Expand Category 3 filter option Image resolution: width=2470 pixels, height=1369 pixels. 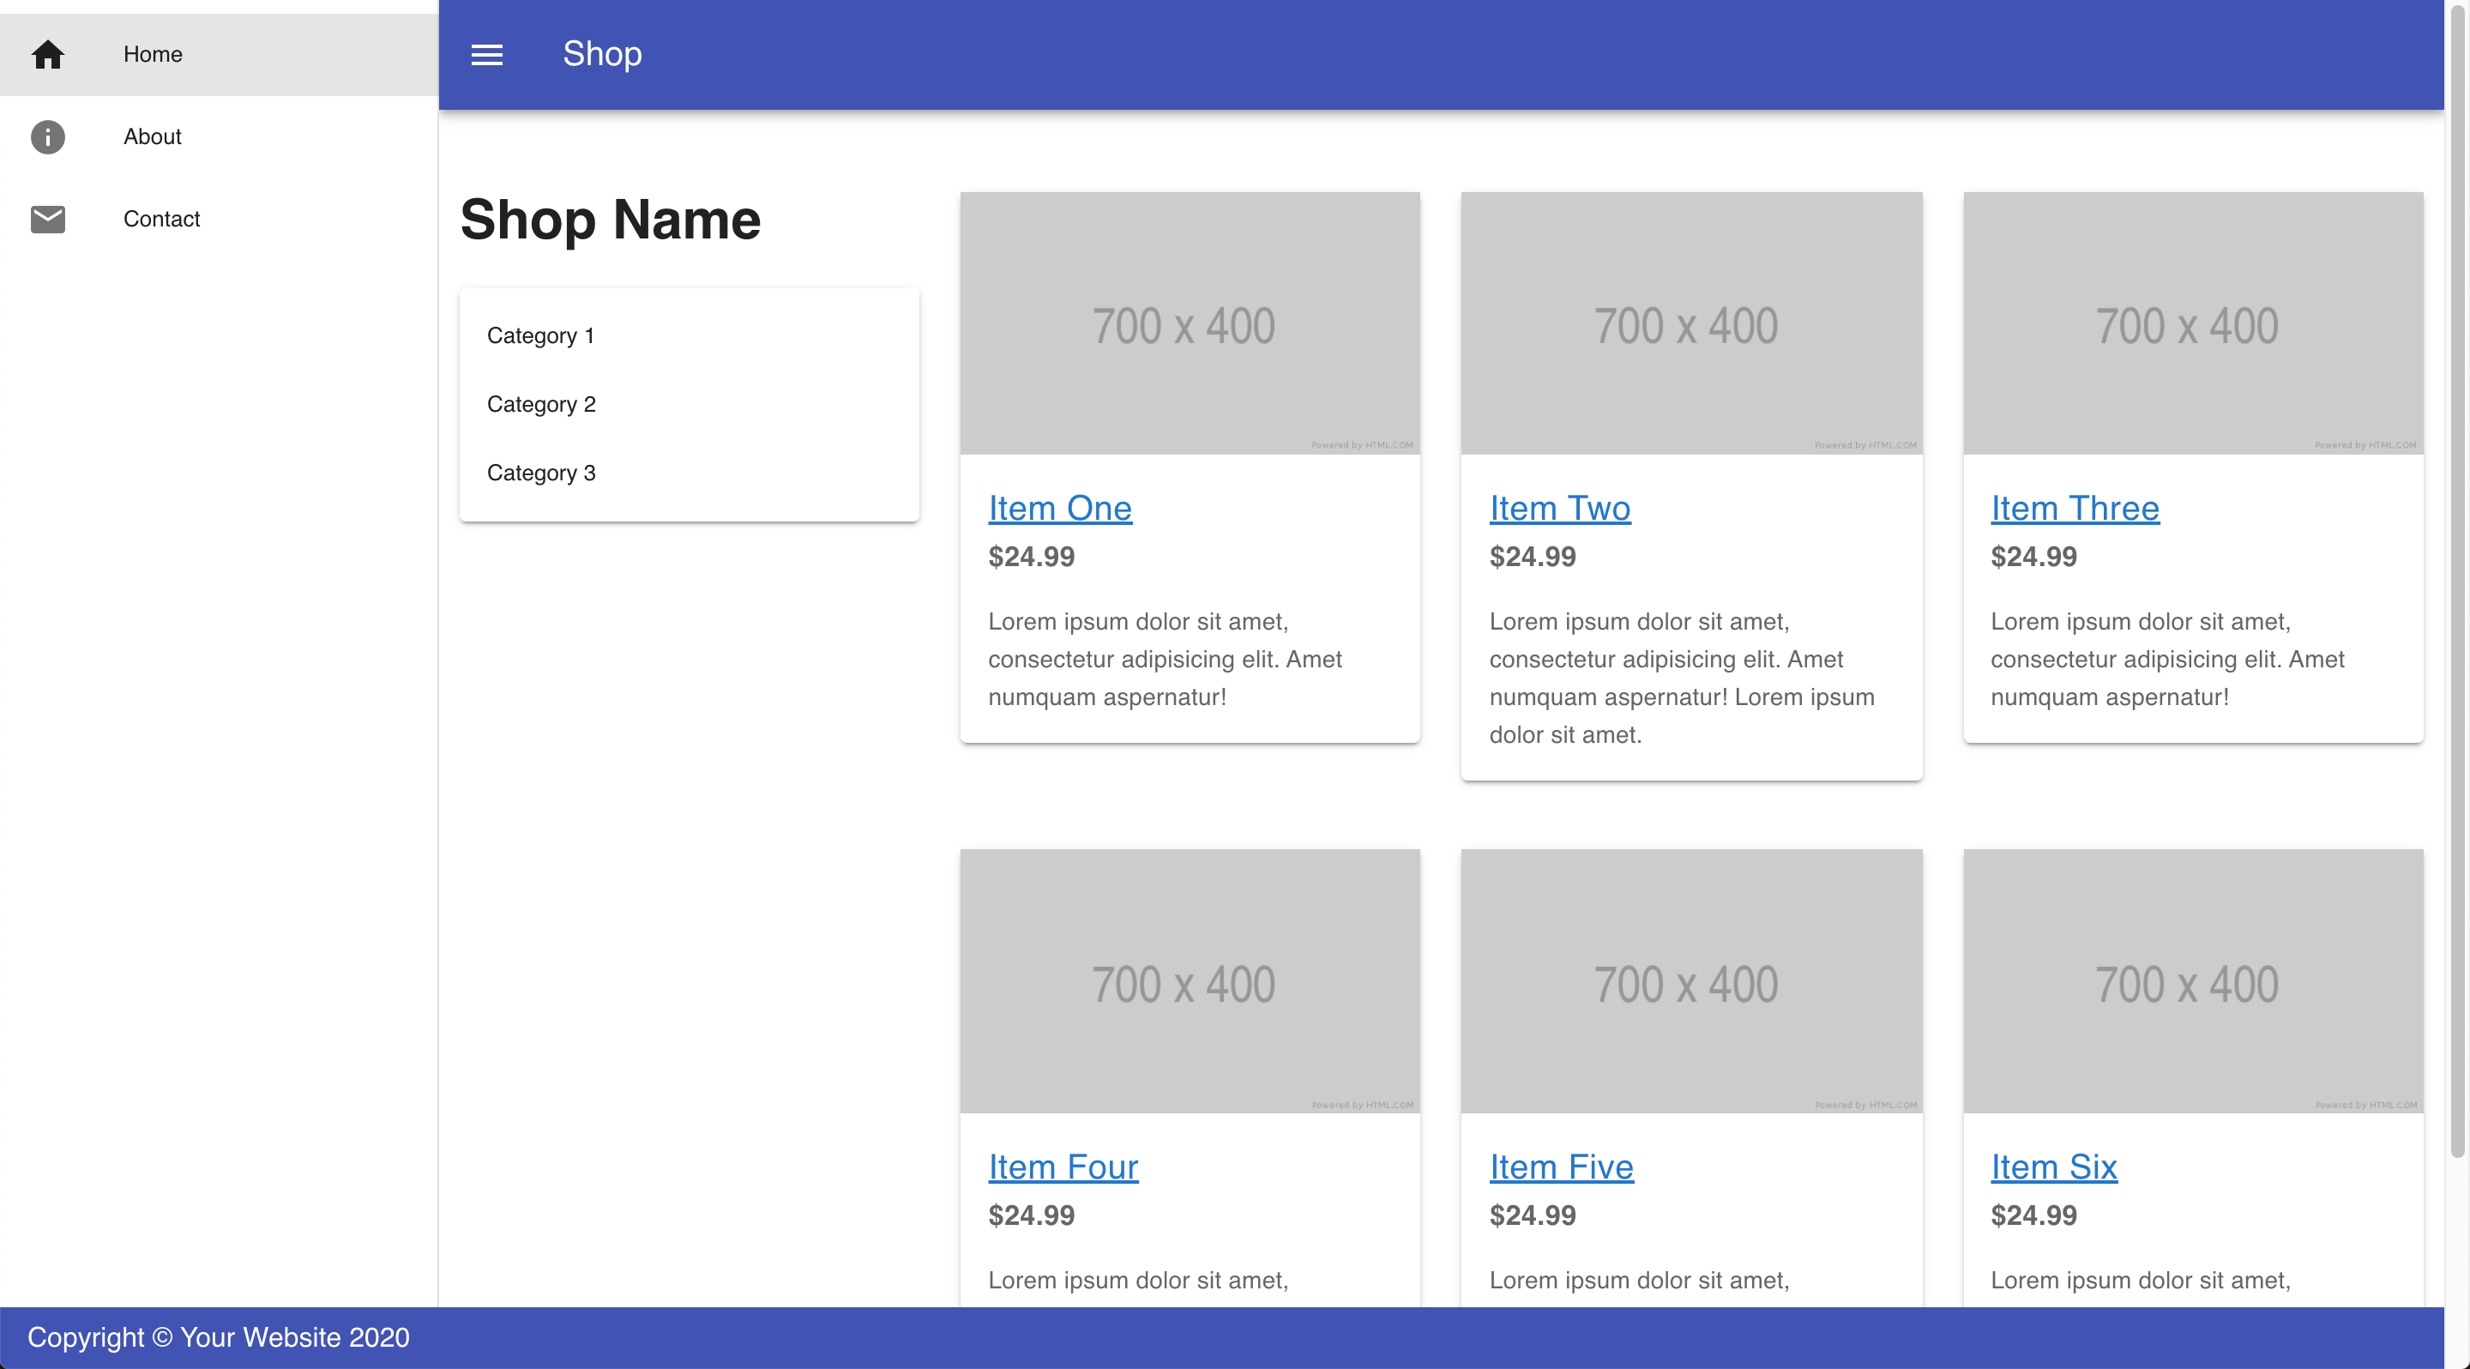(x=541, y=472)
